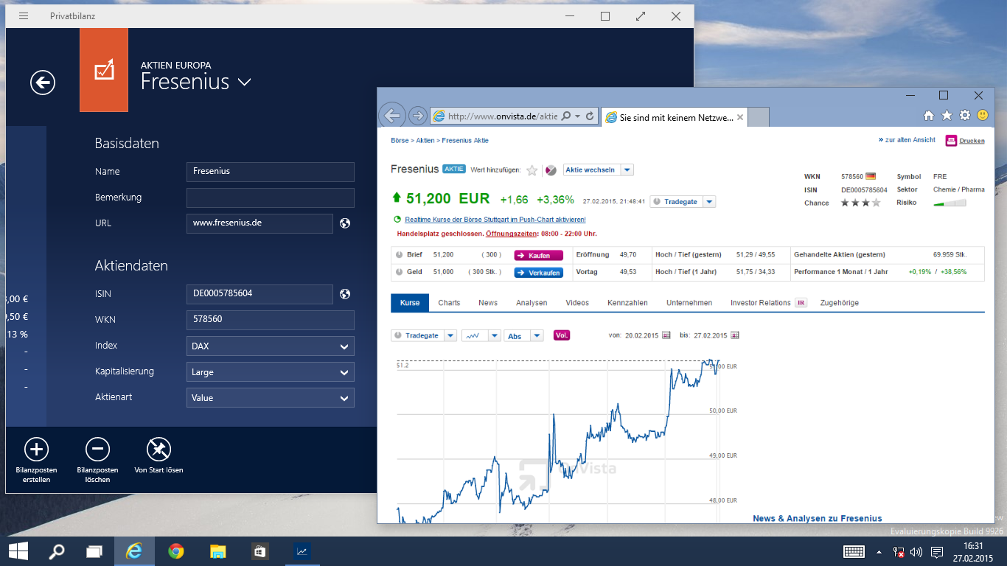
Task: Open the browser Home icon
Action: point(929,116)
